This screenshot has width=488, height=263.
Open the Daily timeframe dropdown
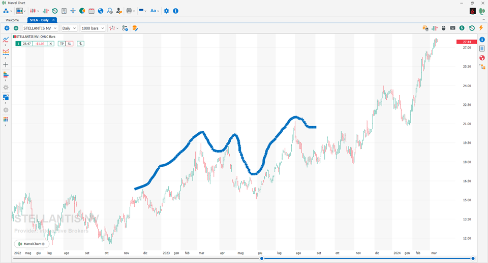[x=69, y=28]
